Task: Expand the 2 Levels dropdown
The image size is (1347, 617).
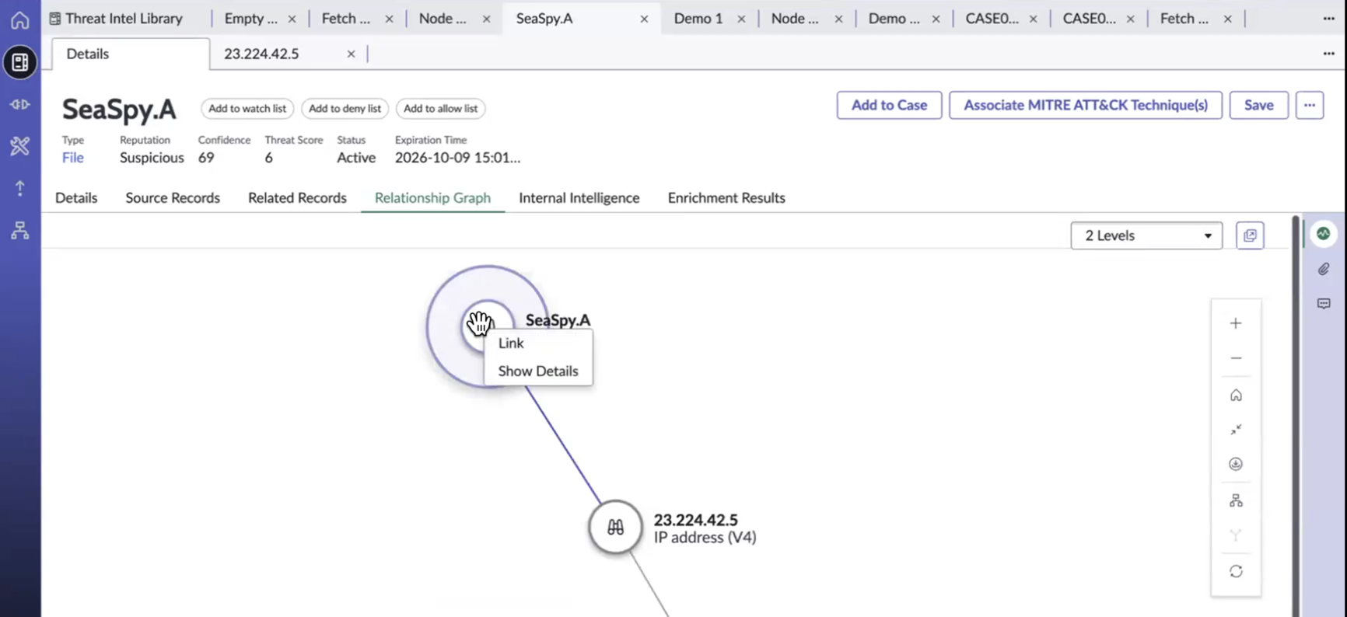Action: pos(1146,235)
